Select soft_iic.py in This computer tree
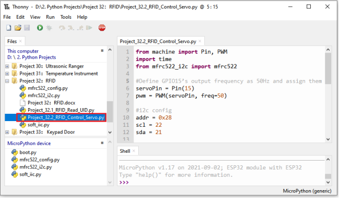Viewport: 339px width, 198px height. tap(39, 125)
